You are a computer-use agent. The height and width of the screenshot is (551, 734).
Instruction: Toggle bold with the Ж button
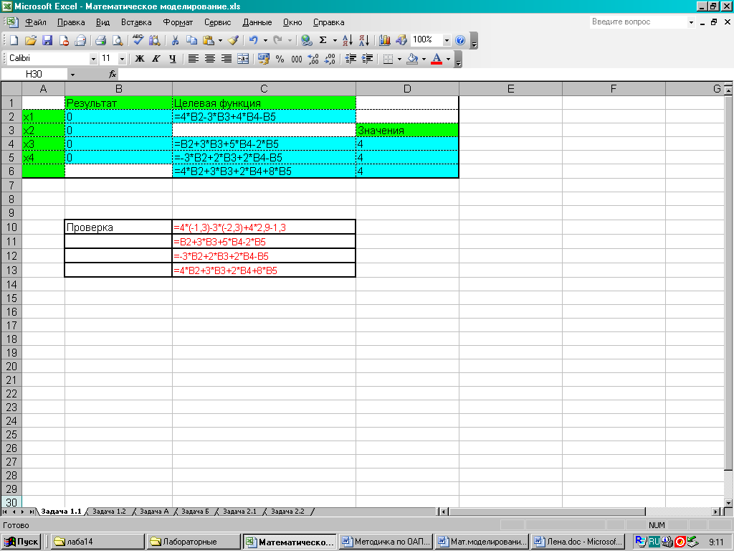(x=140, y=59)
